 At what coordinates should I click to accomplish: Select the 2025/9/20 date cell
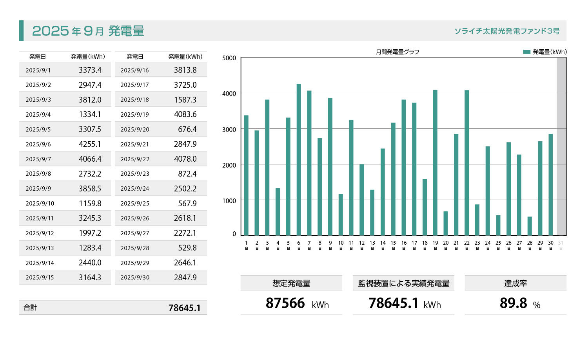coord(134,129)
